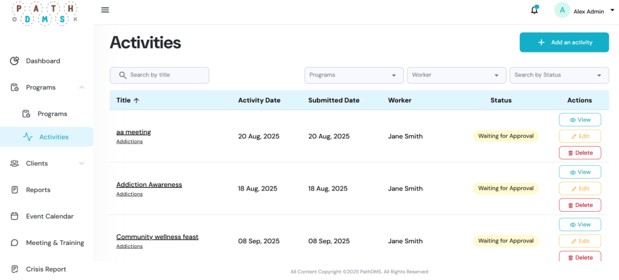This screenshot has width=619, height=280.
Task: Open the Programs filter dropdown
Action: click(x=354, y=75)
